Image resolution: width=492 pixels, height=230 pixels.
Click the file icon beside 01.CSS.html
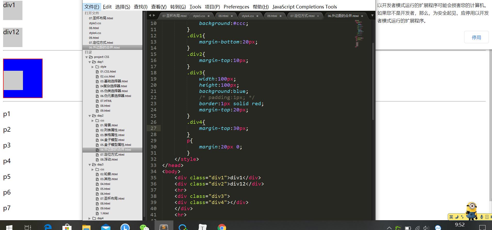point(97,72)
